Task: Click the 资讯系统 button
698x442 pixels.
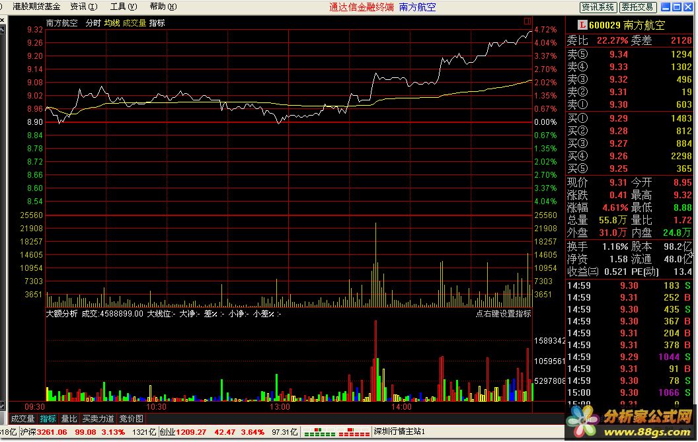Action: 598,7
